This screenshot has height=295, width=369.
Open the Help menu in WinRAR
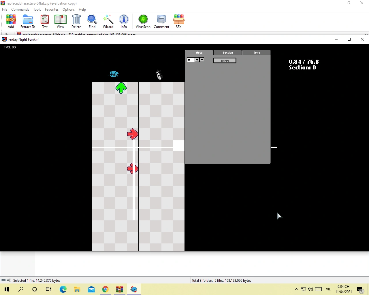[x=82, y=9]
